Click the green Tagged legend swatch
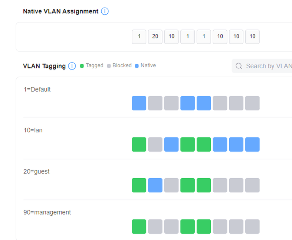292x240 pixels. (82, 65)
